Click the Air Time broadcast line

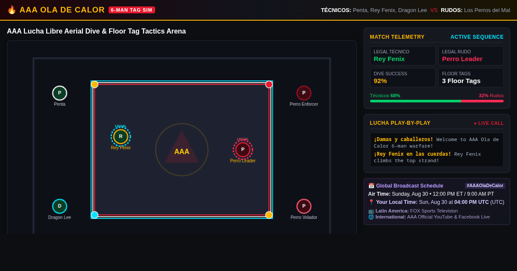pos(431,194)
